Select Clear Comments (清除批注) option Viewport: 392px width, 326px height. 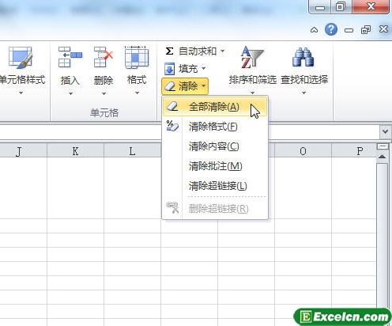coord(215,166)
